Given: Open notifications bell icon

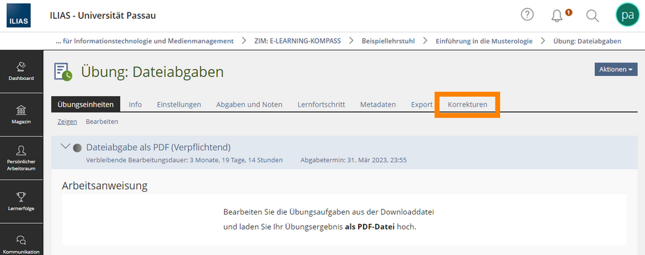Looking at the screenshot, I should pyautogui.click(x=557, y=16).
